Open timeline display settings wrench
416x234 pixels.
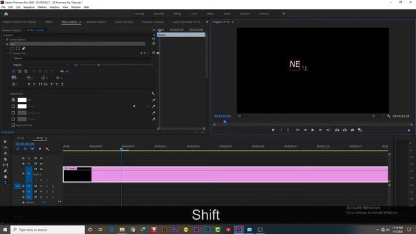pos(47,149)
